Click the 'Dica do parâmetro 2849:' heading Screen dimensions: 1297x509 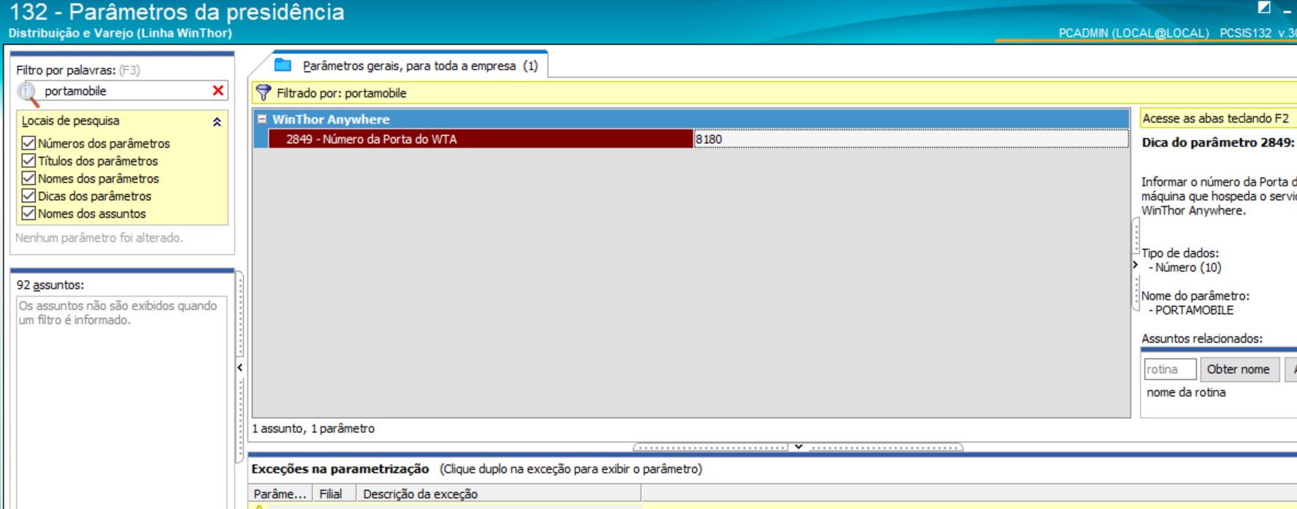click(x=1218, y=142)
